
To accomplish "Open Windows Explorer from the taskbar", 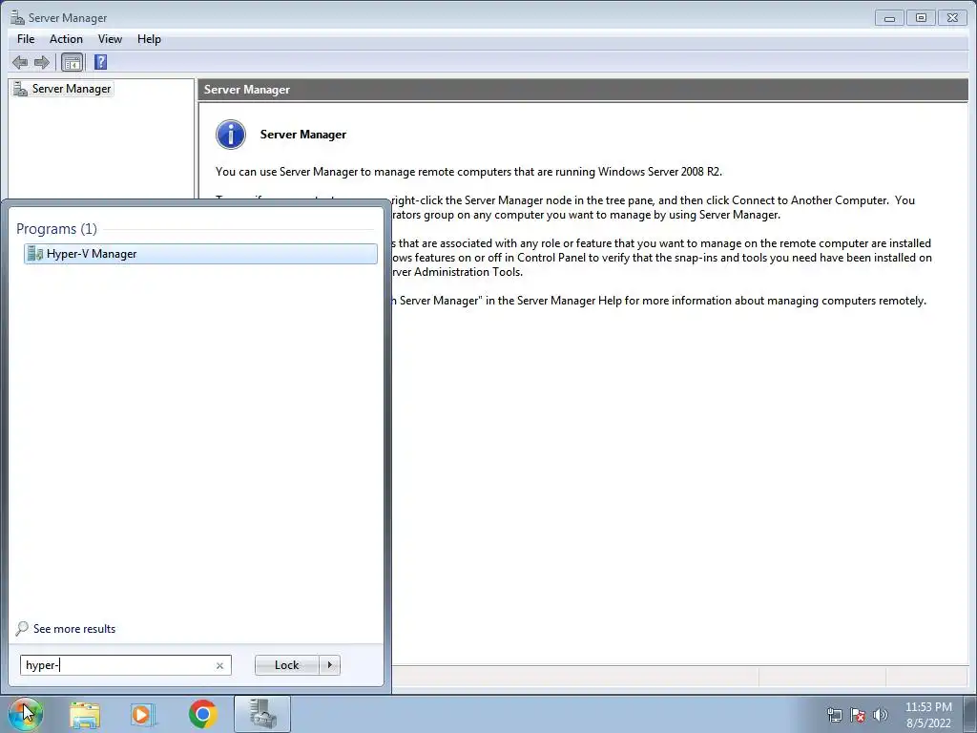I will point(85,715).
